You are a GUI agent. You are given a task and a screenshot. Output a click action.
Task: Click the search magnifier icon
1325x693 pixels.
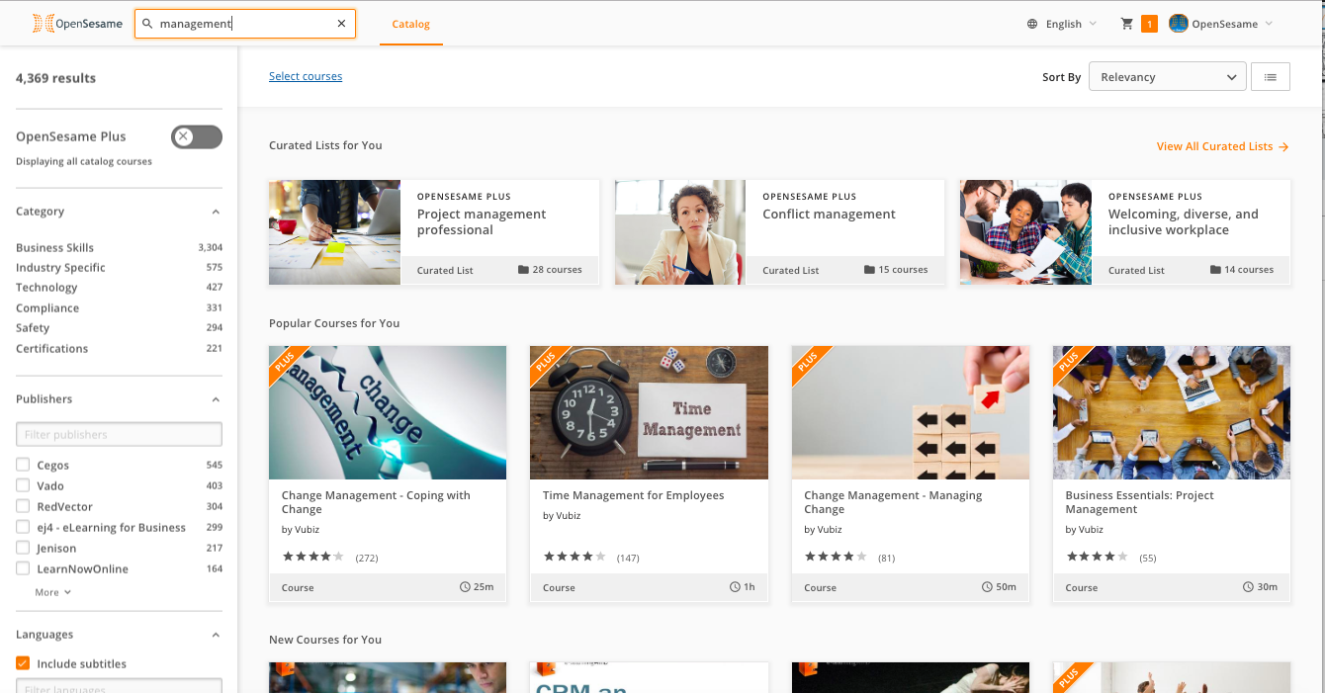pos(148,24)
